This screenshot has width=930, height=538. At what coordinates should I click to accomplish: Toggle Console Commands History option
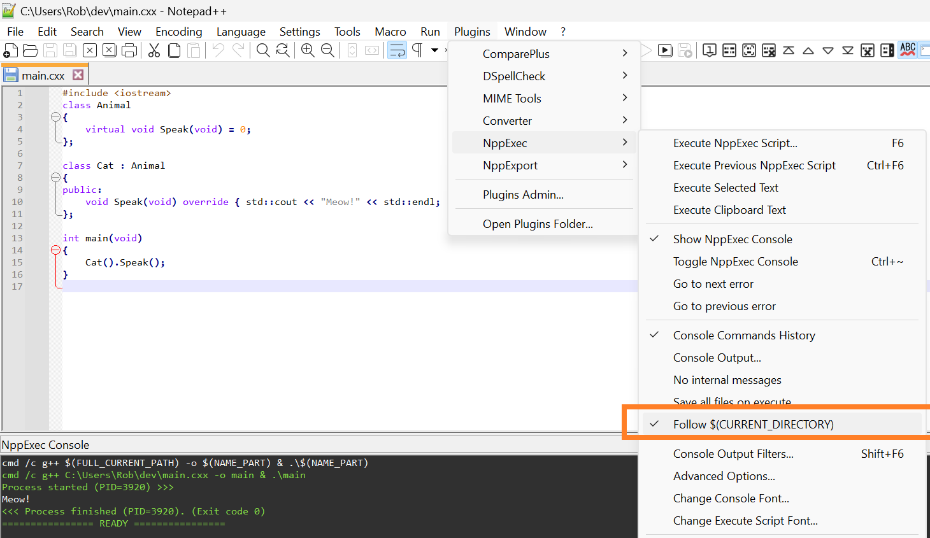point(743,336)
